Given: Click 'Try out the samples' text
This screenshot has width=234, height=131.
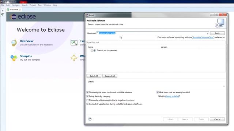Looking at the screenshot, I should tap(30, 60).
